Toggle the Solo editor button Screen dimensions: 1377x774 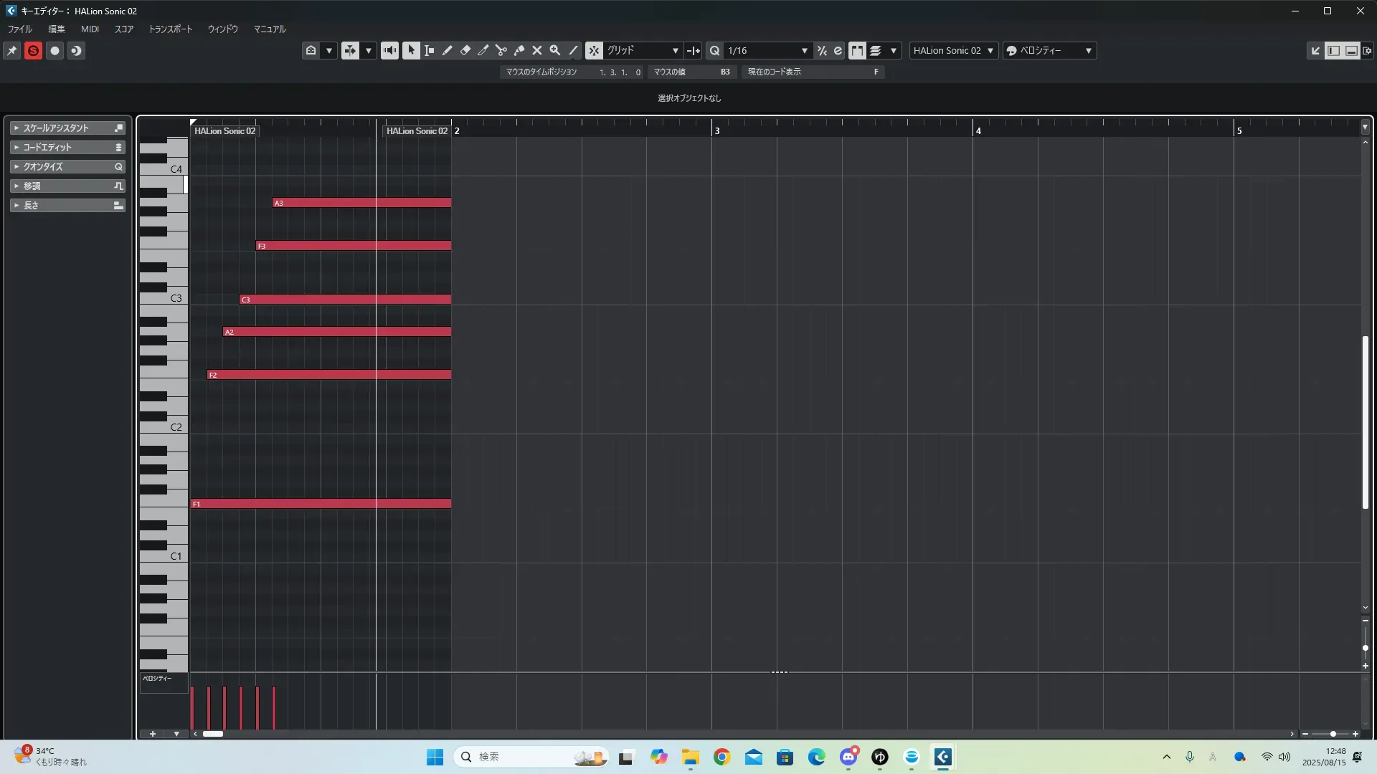33,50
